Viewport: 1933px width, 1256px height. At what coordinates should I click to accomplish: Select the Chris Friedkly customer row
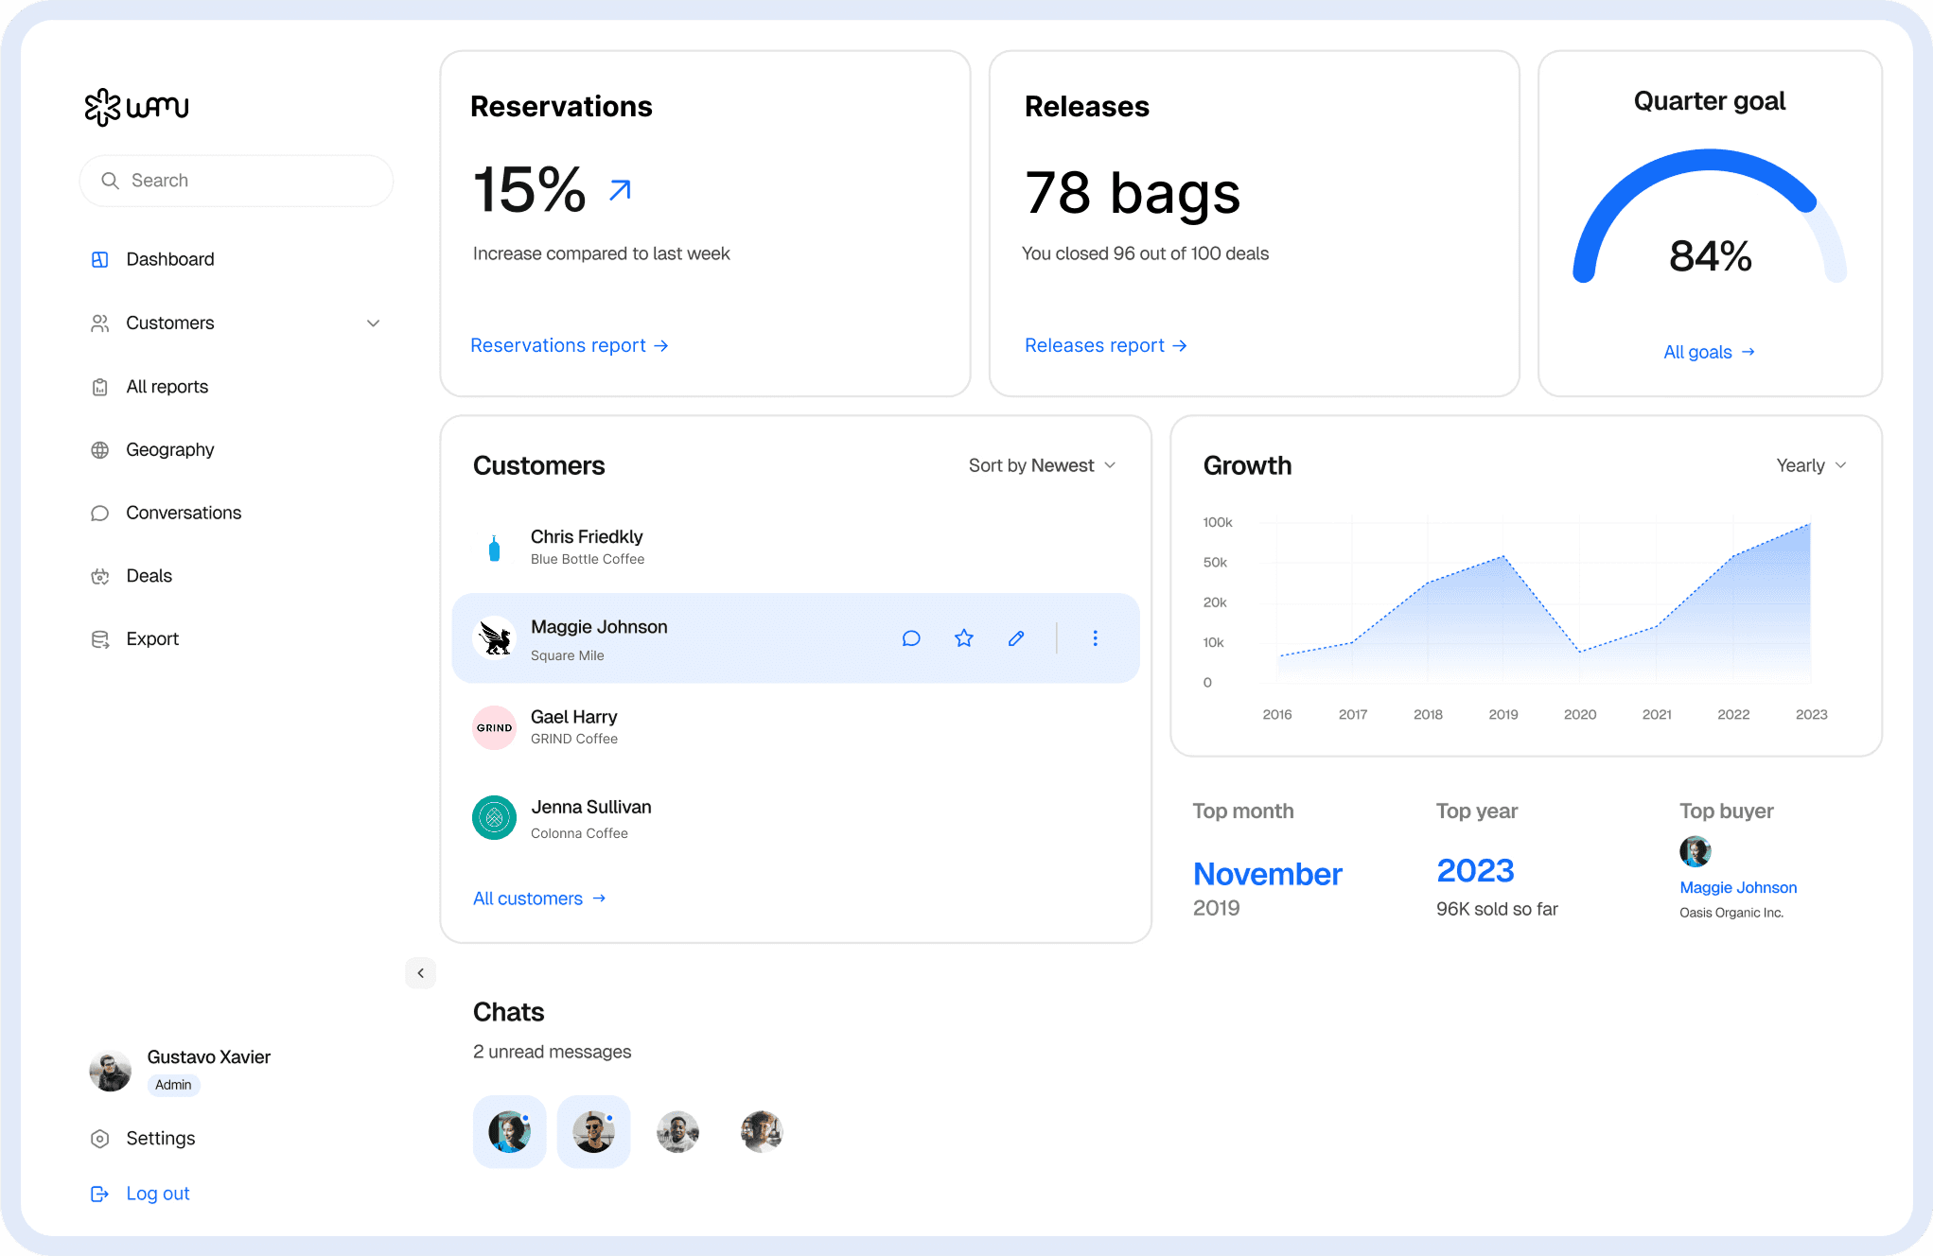(x=796, y=548)
